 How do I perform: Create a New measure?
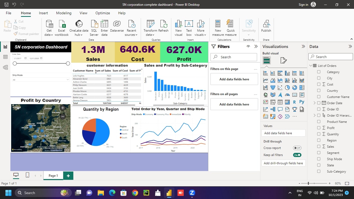pos(218,28)
